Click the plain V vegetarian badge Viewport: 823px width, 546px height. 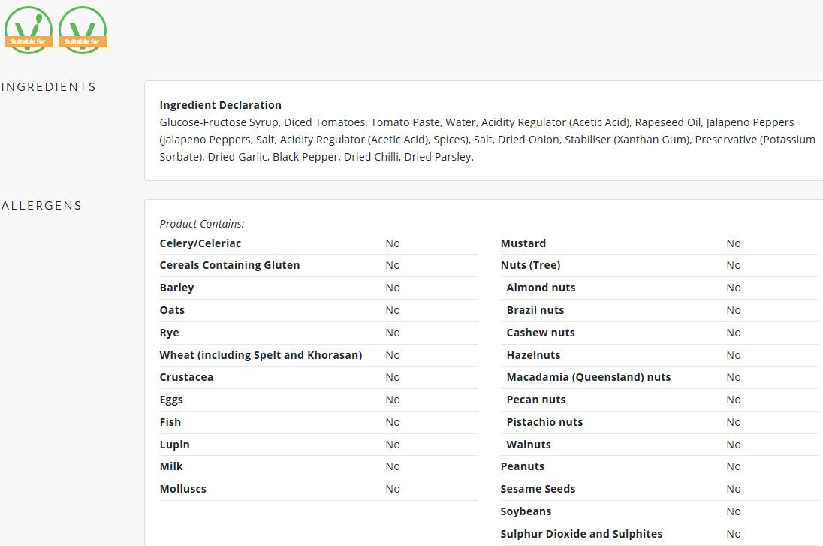point(83,30)
